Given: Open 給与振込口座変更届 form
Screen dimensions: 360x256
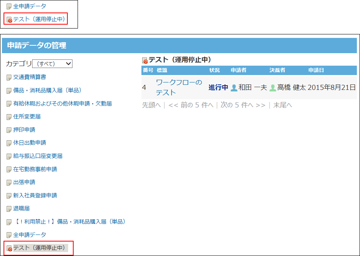Looking at the screenshot, I should (38, 156).
